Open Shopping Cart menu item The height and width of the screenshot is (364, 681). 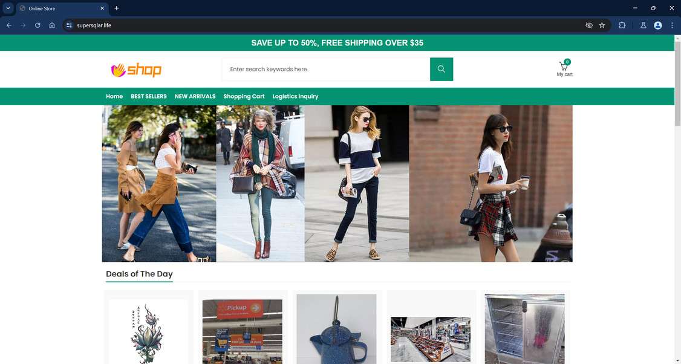click(x=244, y=96)
